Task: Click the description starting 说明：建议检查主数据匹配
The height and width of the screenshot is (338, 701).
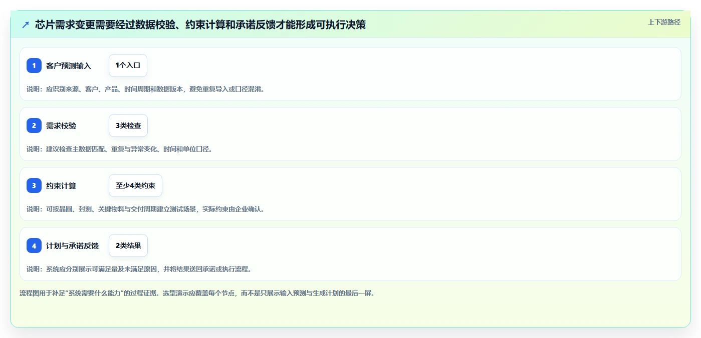Action: click(119, 149)
